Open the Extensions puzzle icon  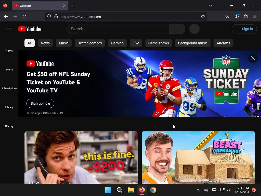pos(246,17)
